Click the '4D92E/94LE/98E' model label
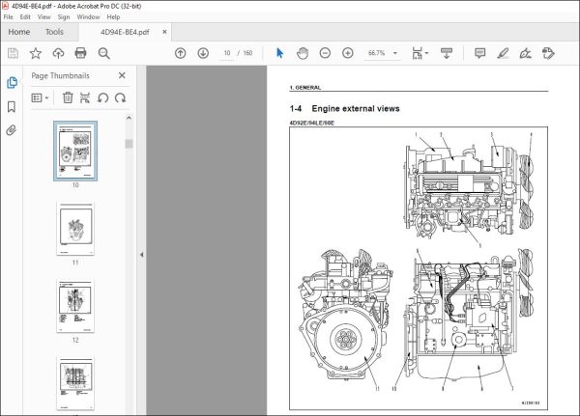The height and width of the screenshot is (416, 580). [x=312, y=123]
